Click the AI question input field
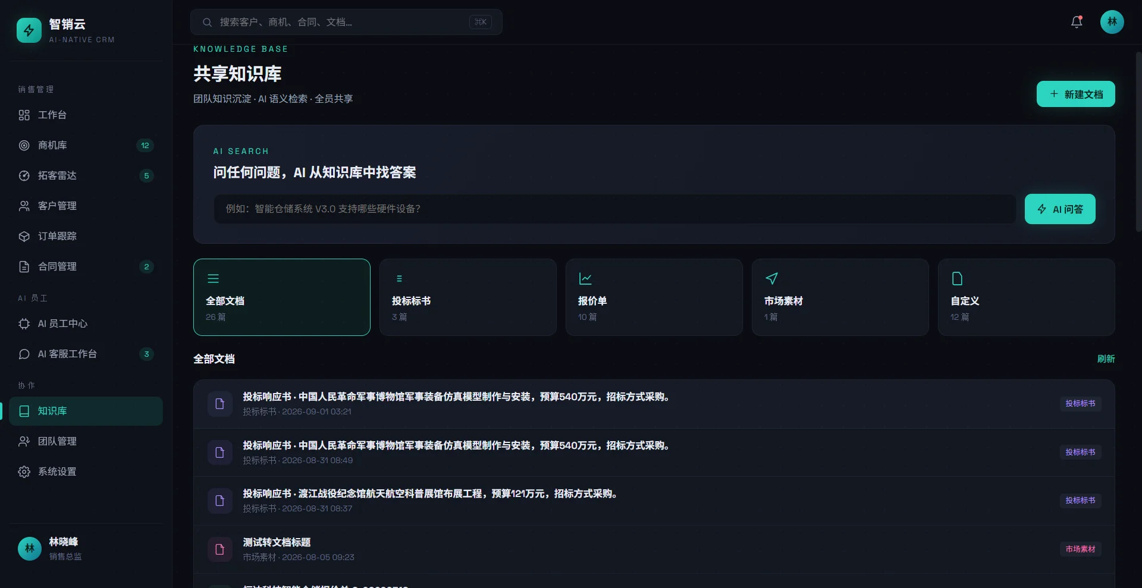The image size is (1142, 588). pos(615,209)
